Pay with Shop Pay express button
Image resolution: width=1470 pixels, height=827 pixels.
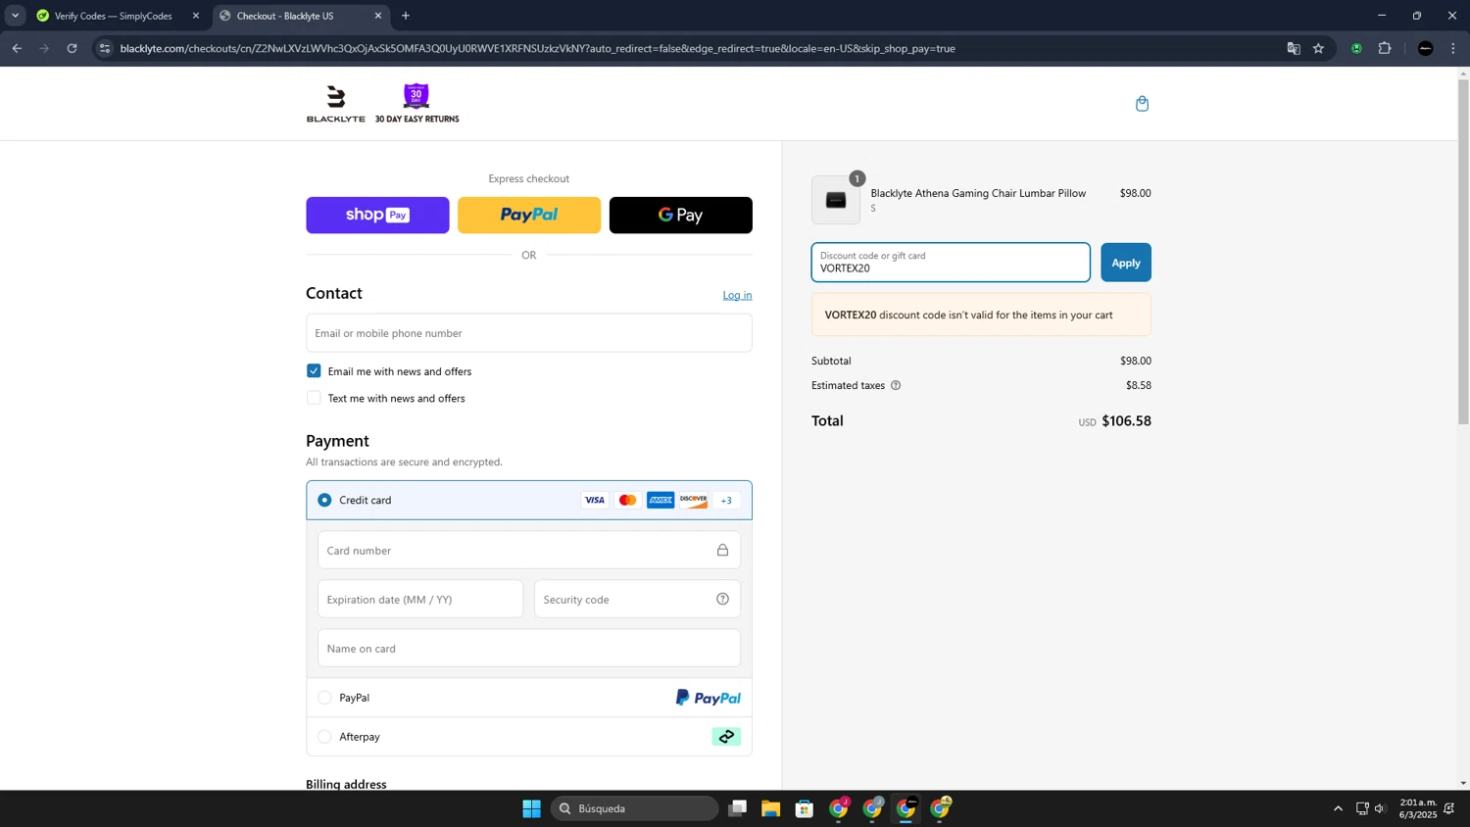377,216
